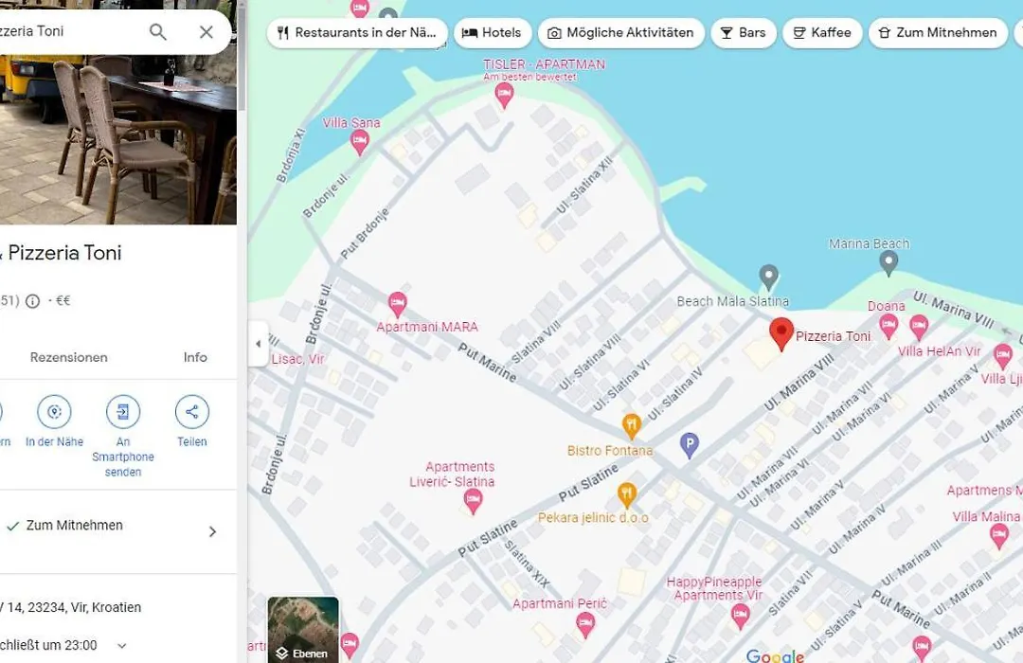
Task: Expand the Zum Mitnehmen details chevron
Action: click(x=212, y=532)
